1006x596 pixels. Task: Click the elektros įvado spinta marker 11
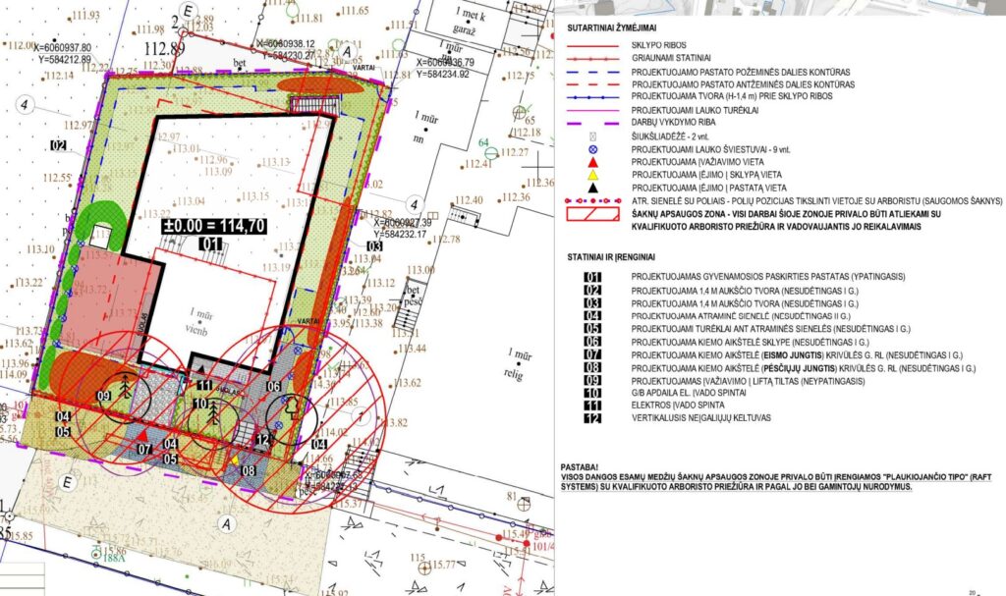[203, 385]
